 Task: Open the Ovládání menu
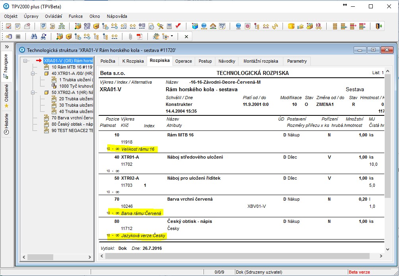53,16
